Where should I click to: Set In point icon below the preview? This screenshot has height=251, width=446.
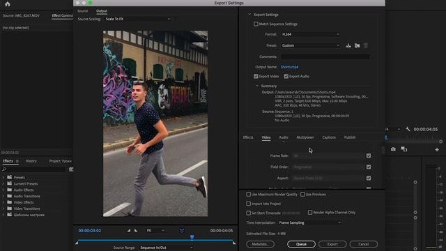click(129, 231)
